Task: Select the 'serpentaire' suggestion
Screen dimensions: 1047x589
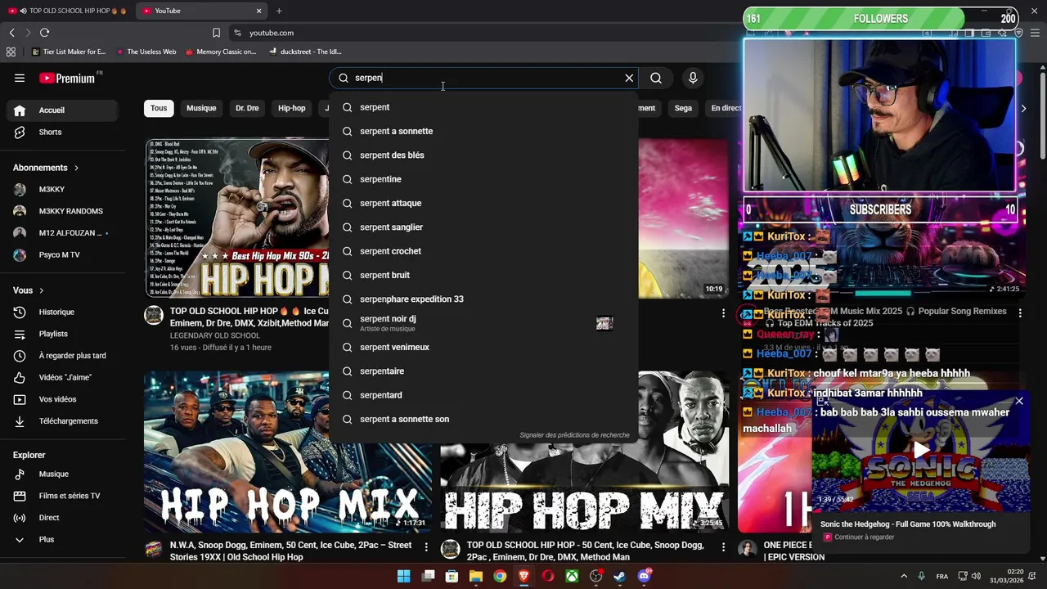Action: (483, 371)
